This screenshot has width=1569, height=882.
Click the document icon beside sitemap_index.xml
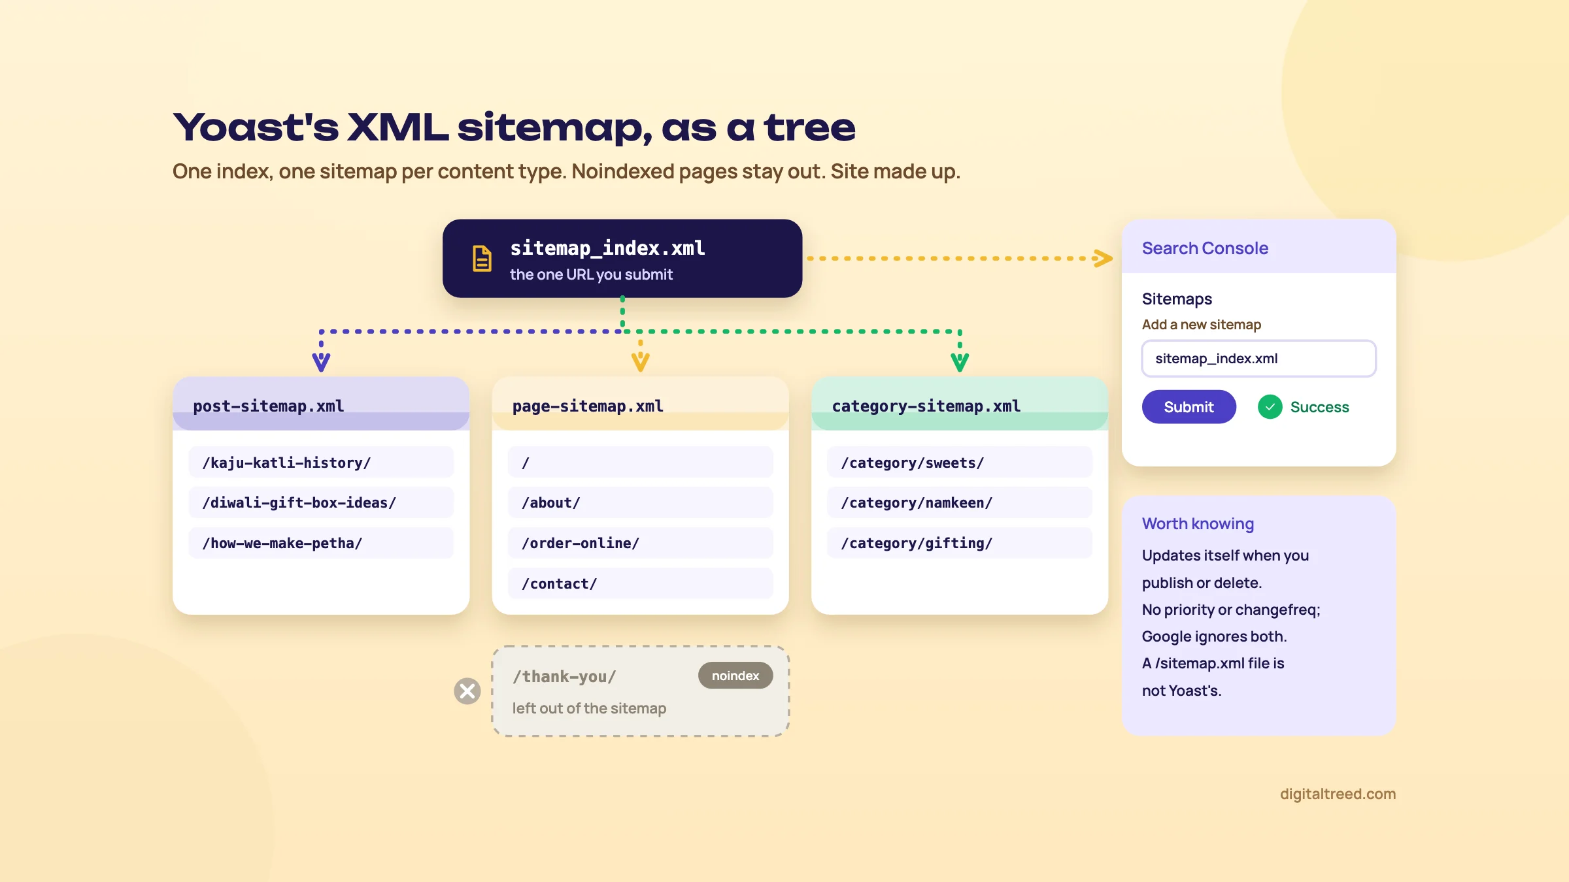[482, 259]
